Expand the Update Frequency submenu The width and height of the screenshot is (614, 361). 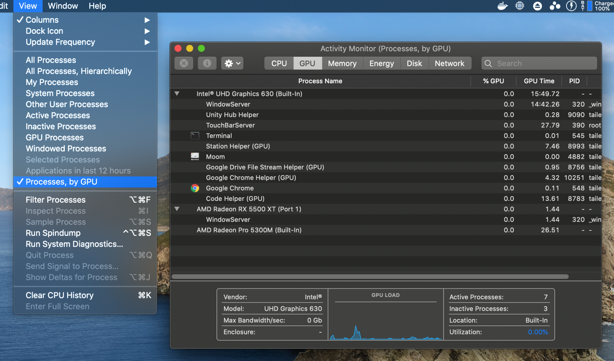pyautogui.click(x=85, y=42)
